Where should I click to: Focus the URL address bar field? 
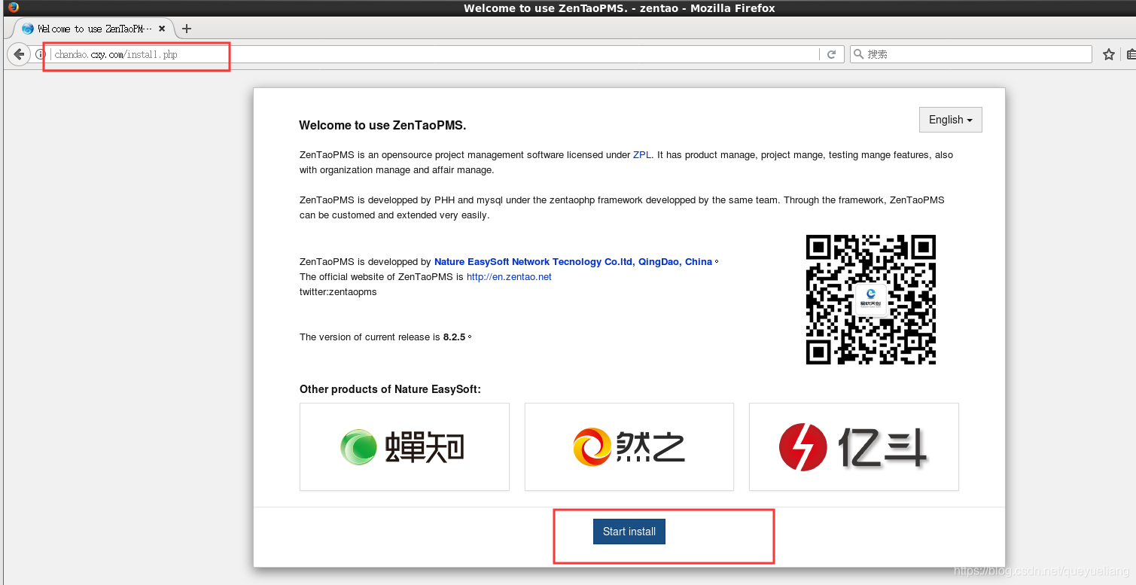[434, 54]
